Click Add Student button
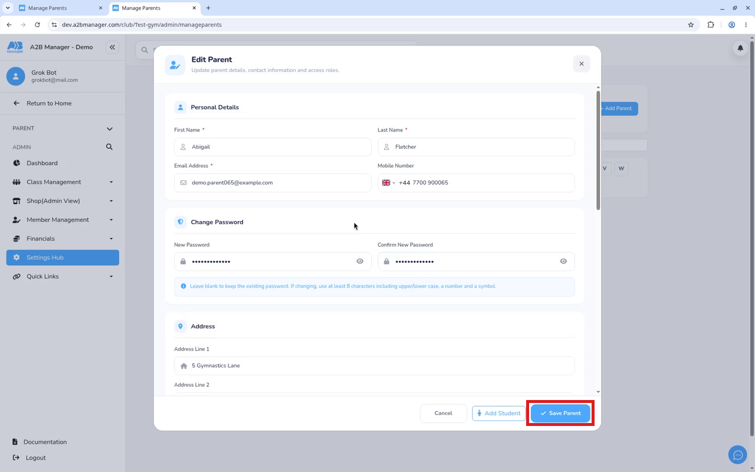Viewport: 755px width, 472px height. 498,414
